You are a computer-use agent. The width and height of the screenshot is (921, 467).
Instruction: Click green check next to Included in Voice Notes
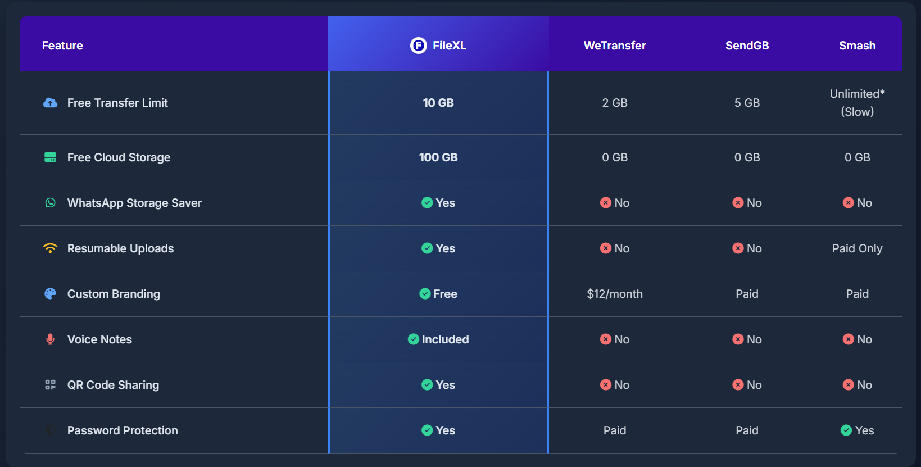[414, 339]
